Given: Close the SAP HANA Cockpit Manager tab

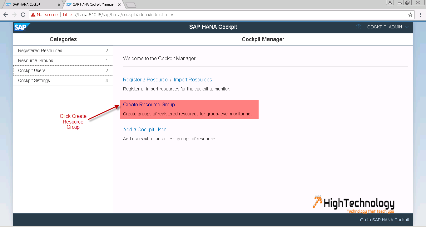Looking at the screenshot, I should click(x=119, y=5).
